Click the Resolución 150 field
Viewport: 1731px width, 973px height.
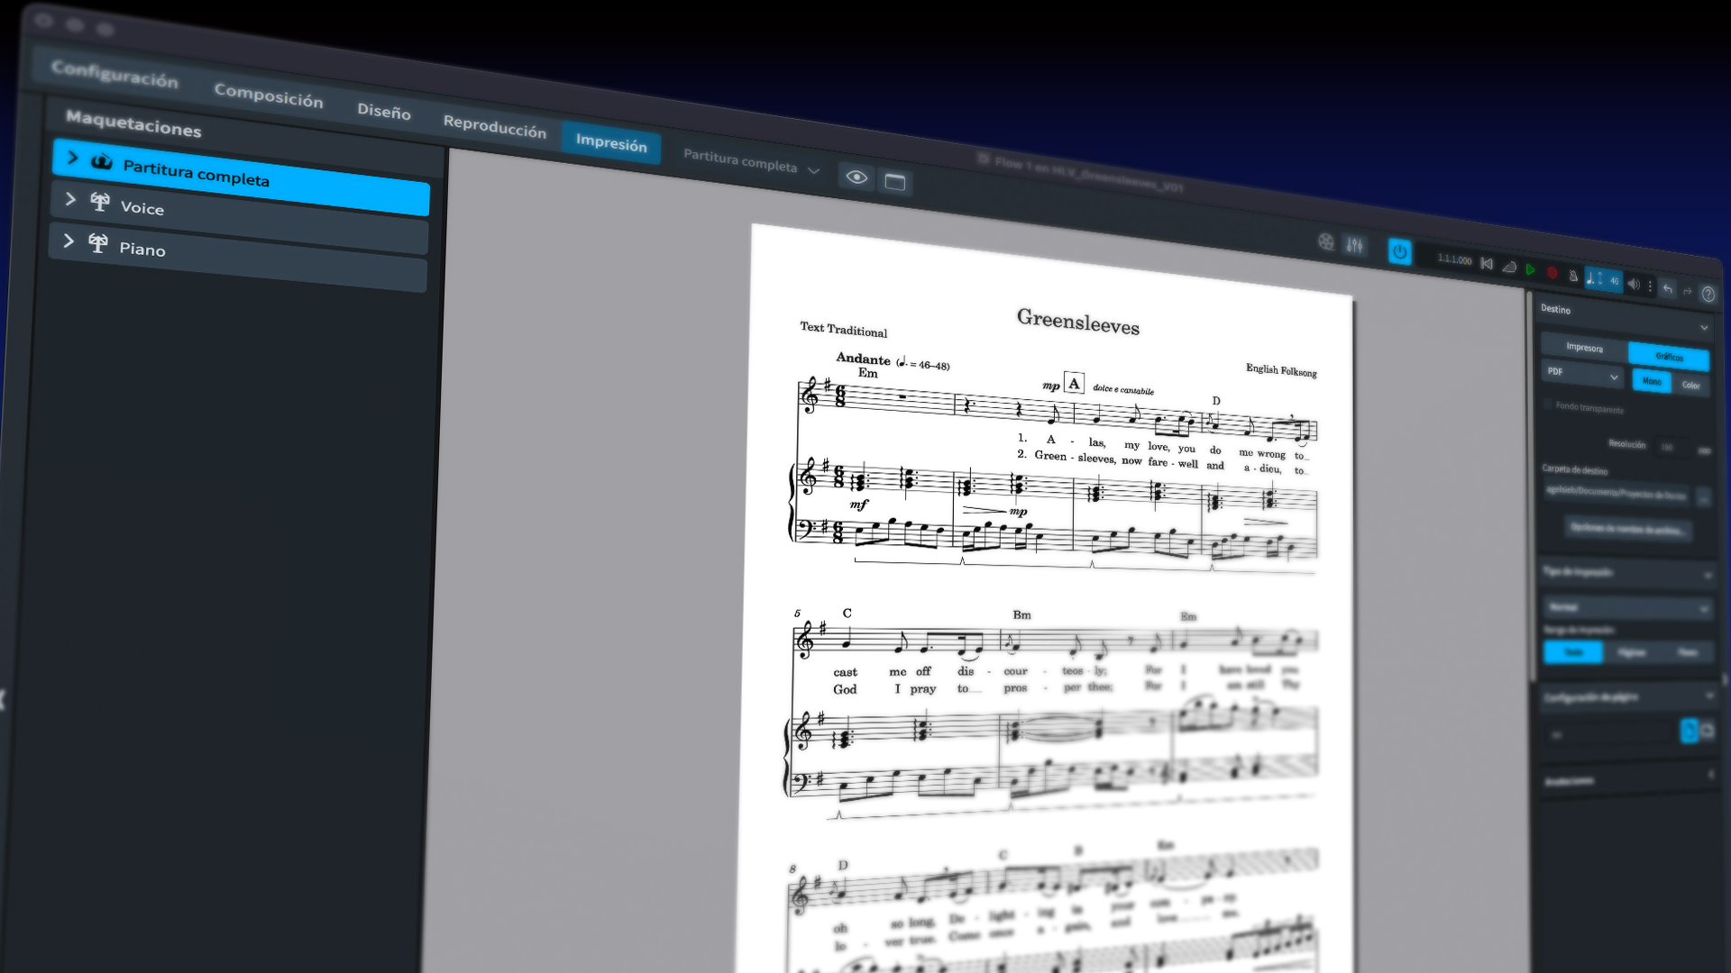(1674, 448)
